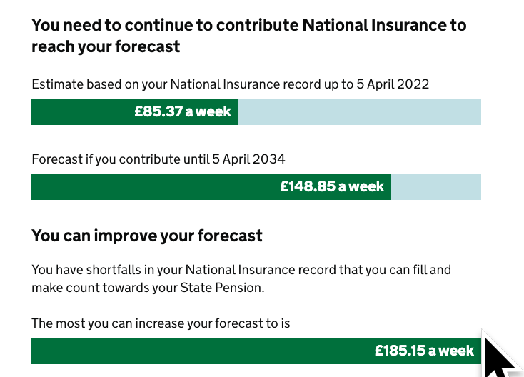524x377 pixels.
Task: Click the far-left start of the £148.85 green bar
Action: [x=37, y=187]
